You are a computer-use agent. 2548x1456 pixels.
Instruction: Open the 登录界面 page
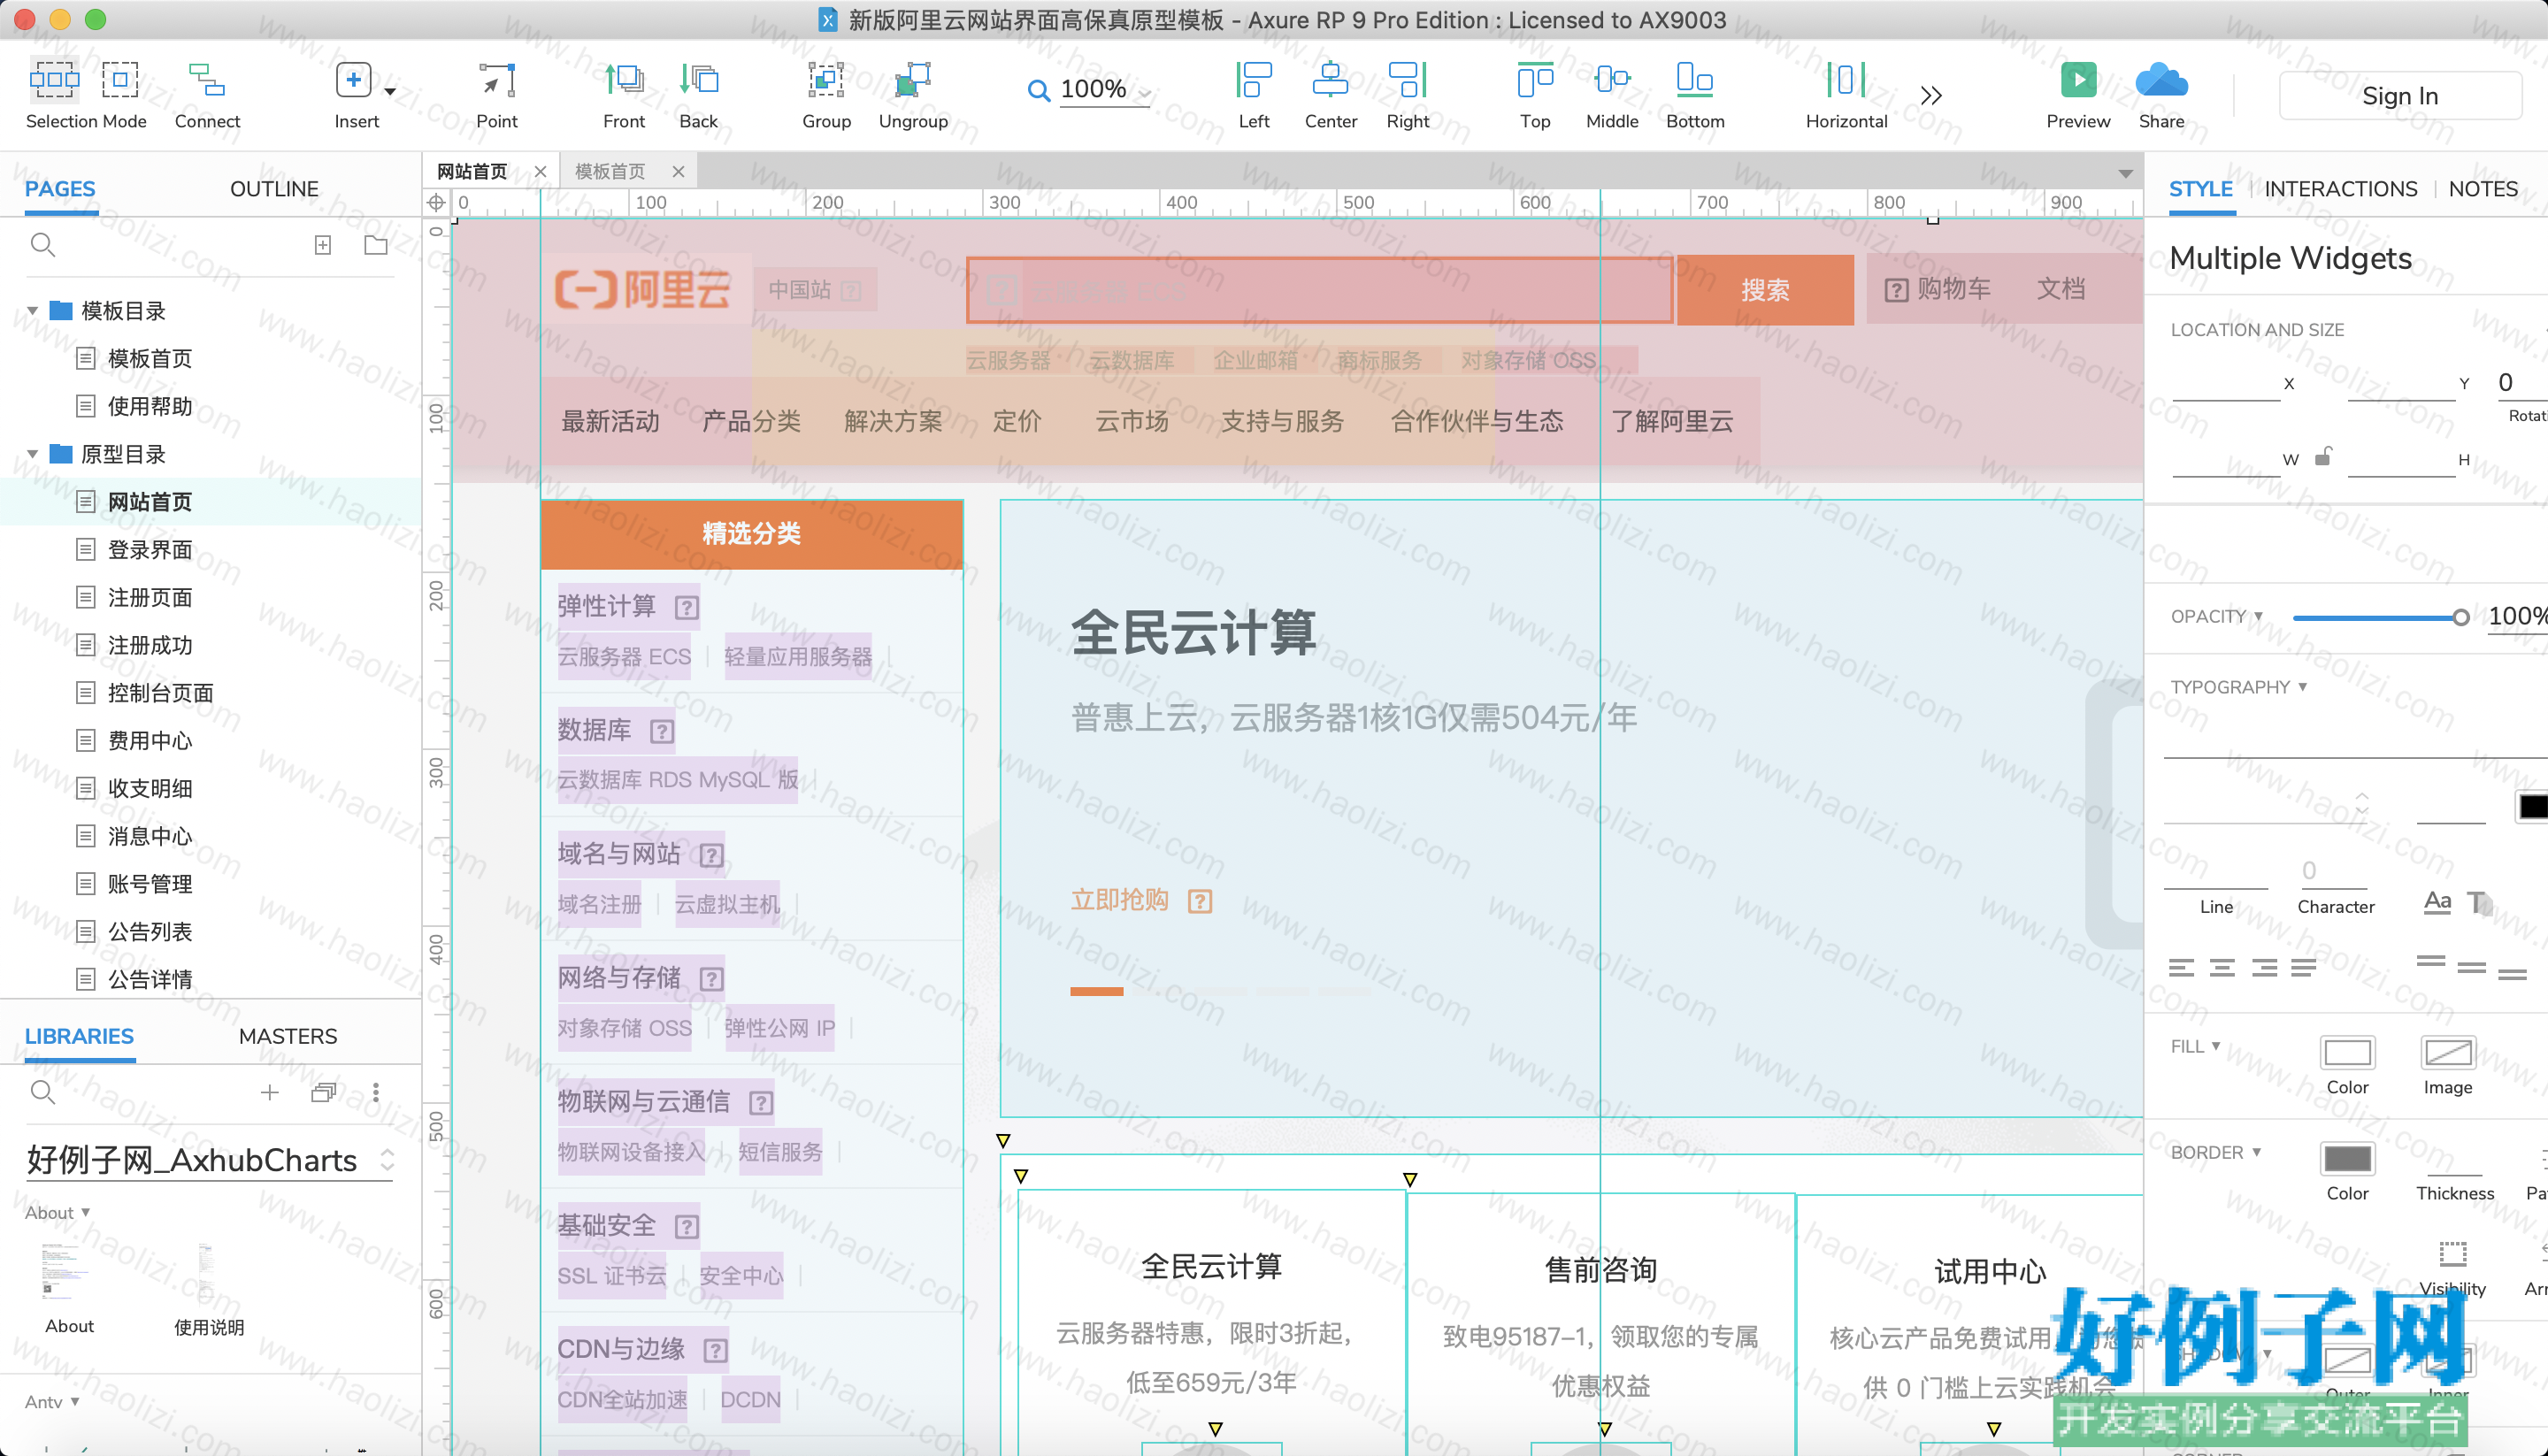(x=150, y=549)
